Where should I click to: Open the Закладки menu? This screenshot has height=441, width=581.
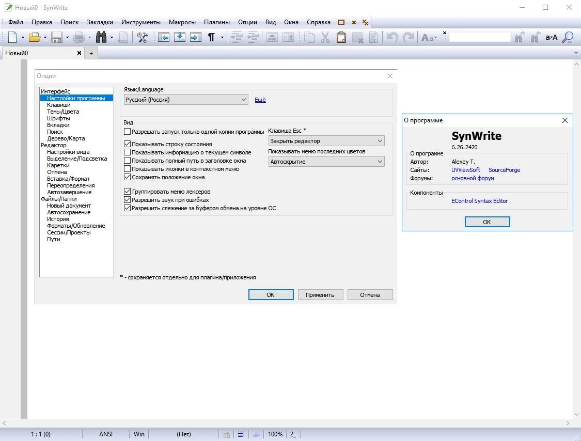coord(100,22)
